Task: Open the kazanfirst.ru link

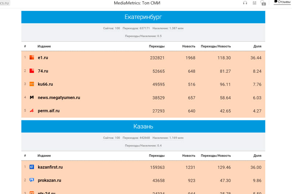Action: tap(50, 167)
